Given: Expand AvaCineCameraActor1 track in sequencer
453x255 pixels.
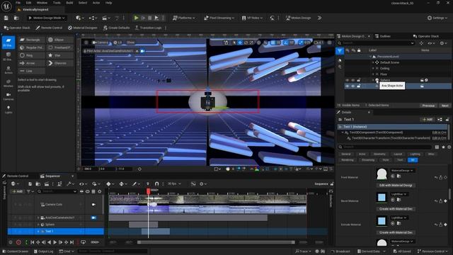Looking at the screenshot, I should pos(38,217).
